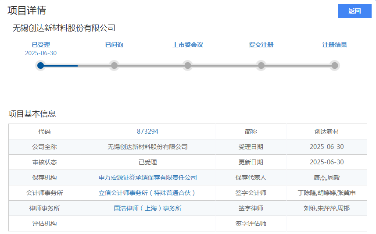Open stock code 873294 link
Viewport: 376px width, 234px height.
coord(147,131)
